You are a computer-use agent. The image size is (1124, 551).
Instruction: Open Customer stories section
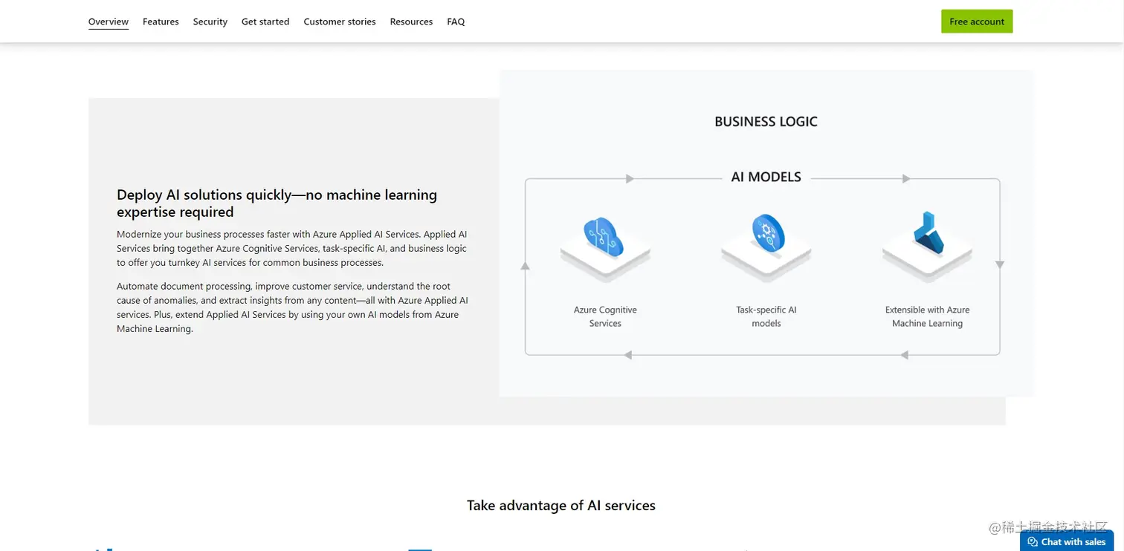(340, 22)
